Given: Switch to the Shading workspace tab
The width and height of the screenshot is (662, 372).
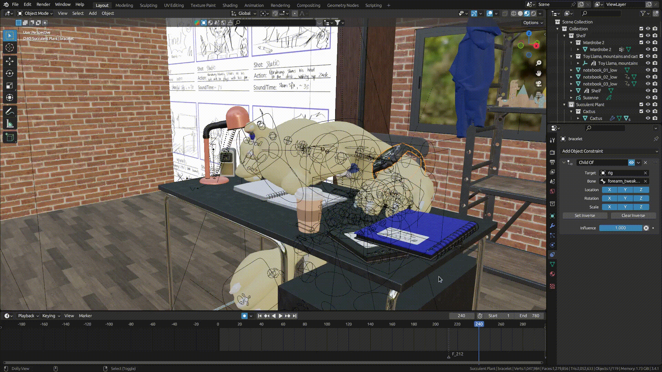Looking at the screenshot, I should (230, 5).
